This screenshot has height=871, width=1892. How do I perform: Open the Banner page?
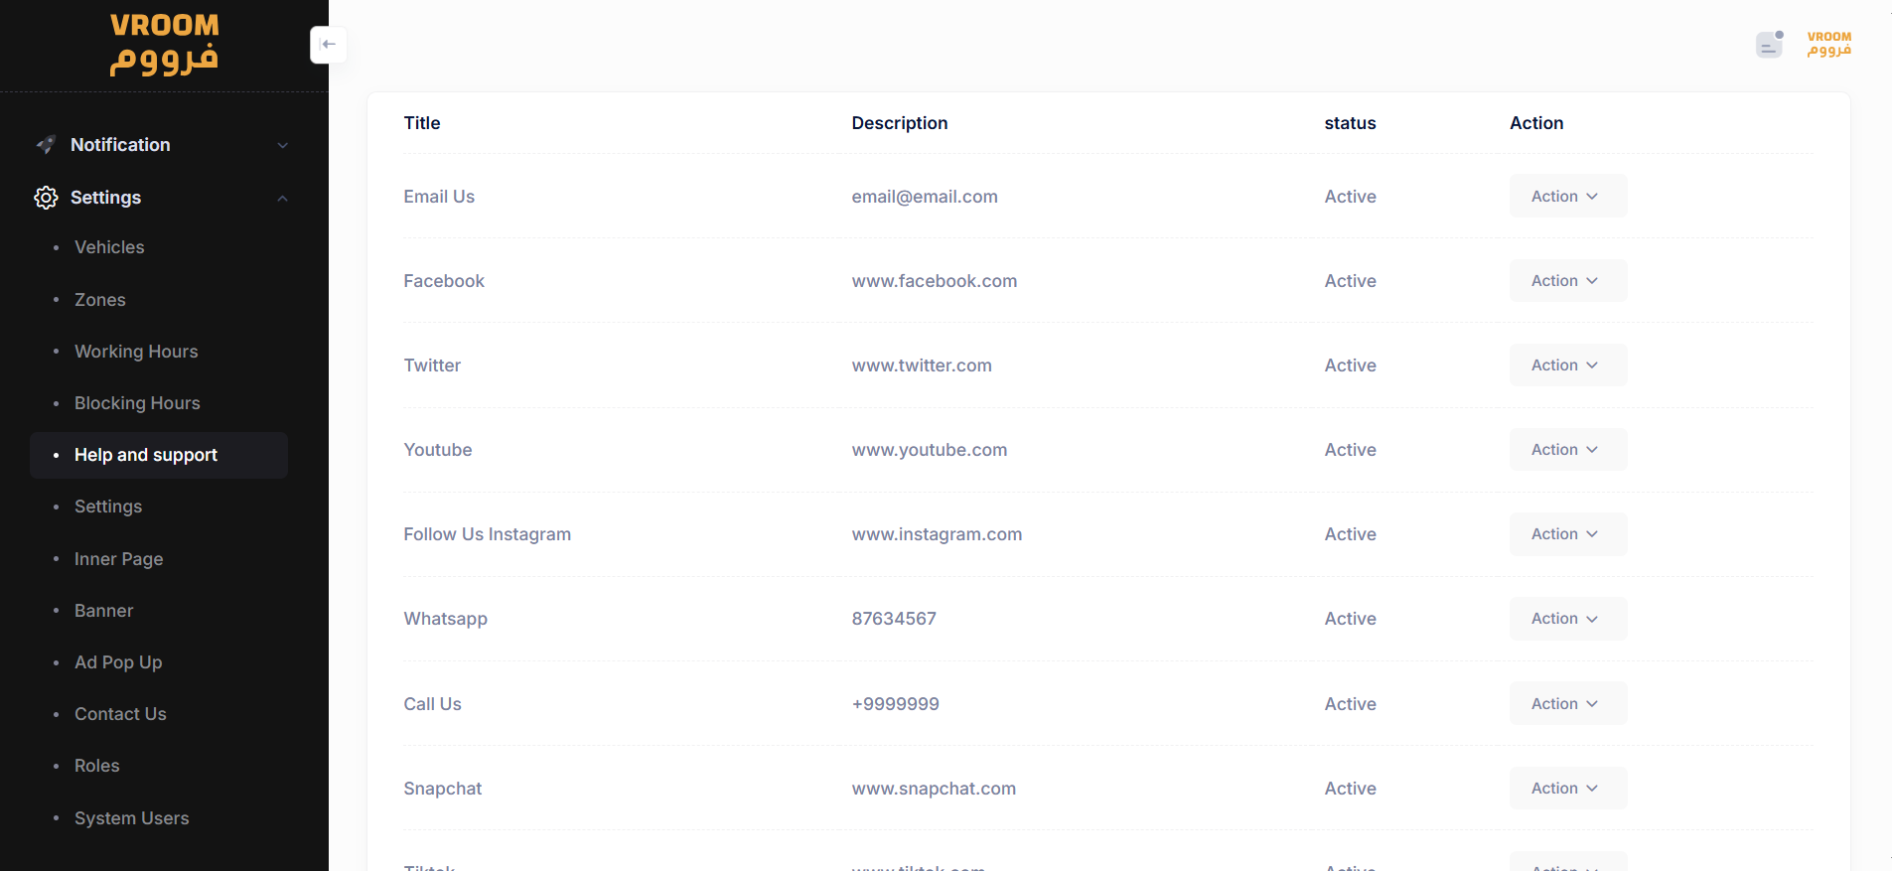pyautogui.click(x=103, y=611)
